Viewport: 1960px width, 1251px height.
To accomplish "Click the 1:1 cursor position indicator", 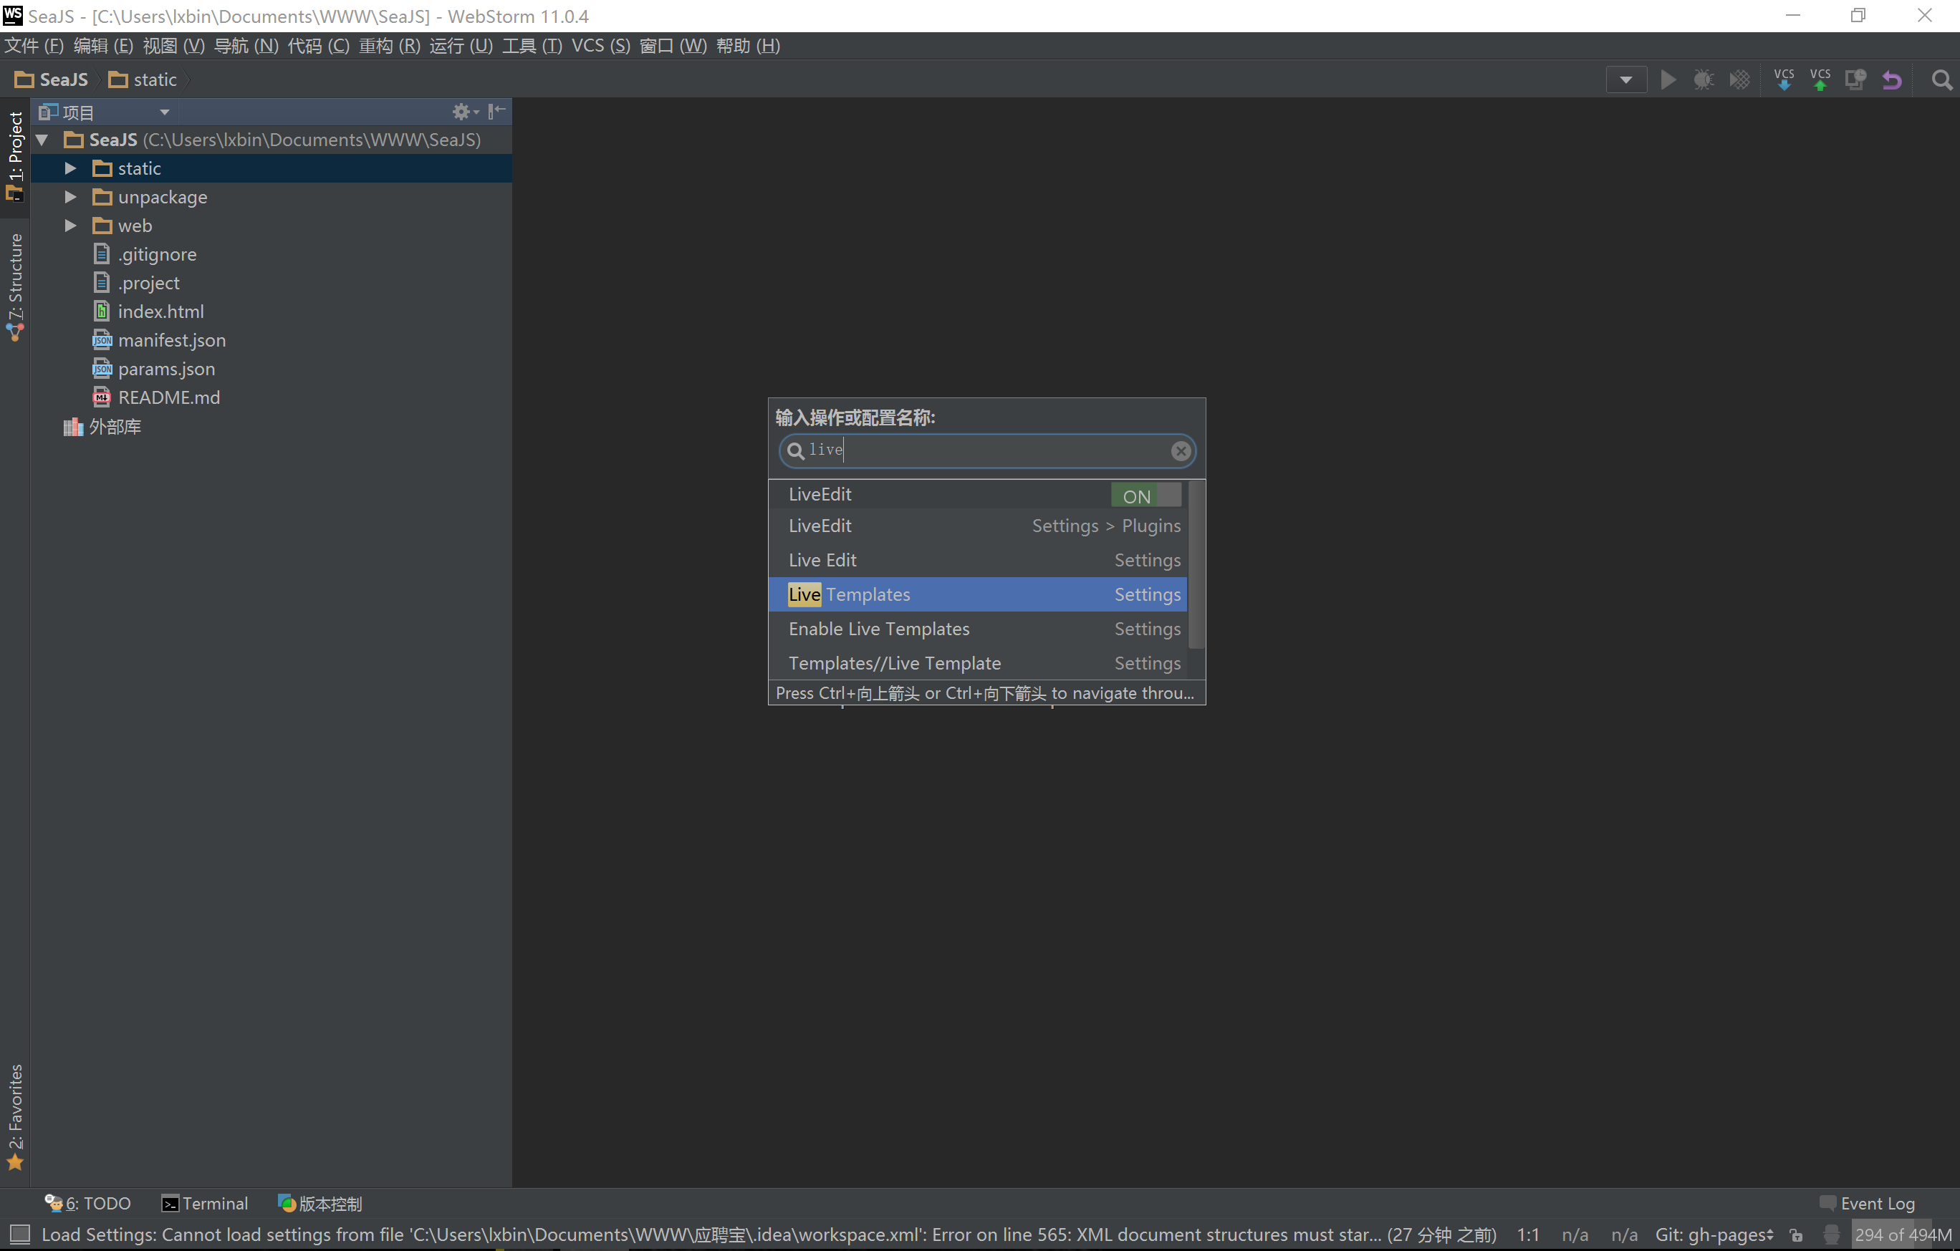I will point(1528,1234).
